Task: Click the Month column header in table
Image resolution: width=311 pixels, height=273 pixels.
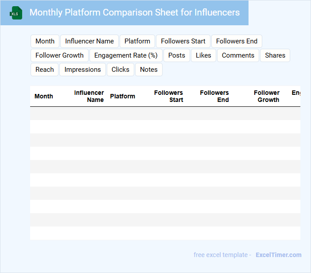Action: [44, 96]
